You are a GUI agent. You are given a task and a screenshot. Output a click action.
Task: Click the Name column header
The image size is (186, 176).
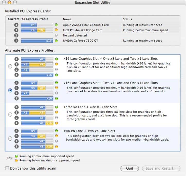(67, 19)
